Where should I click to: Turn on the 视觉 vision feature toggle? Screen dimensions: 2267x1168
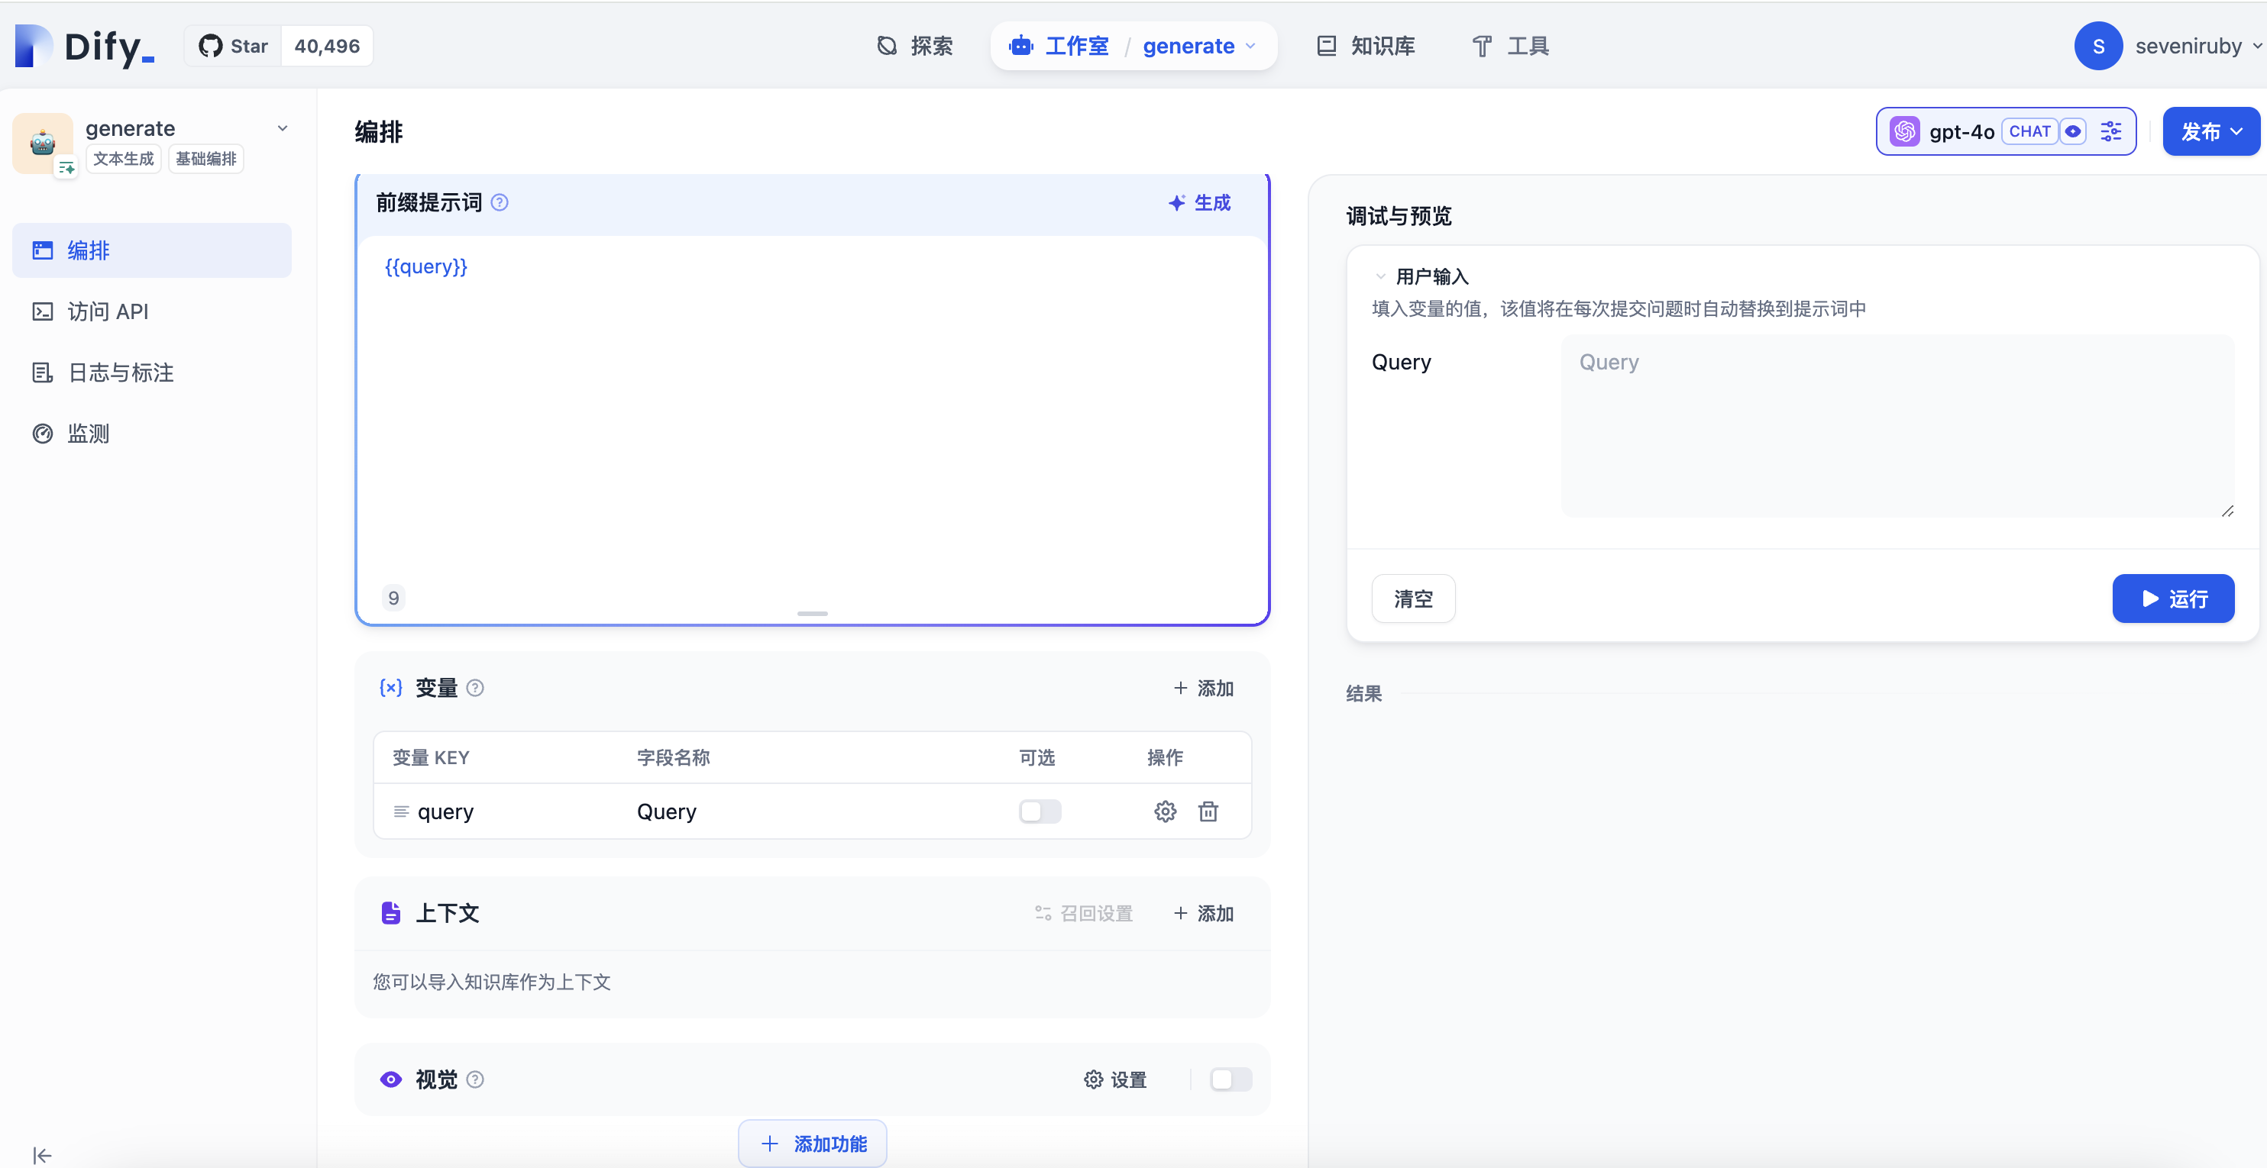click(1230, 1079)
